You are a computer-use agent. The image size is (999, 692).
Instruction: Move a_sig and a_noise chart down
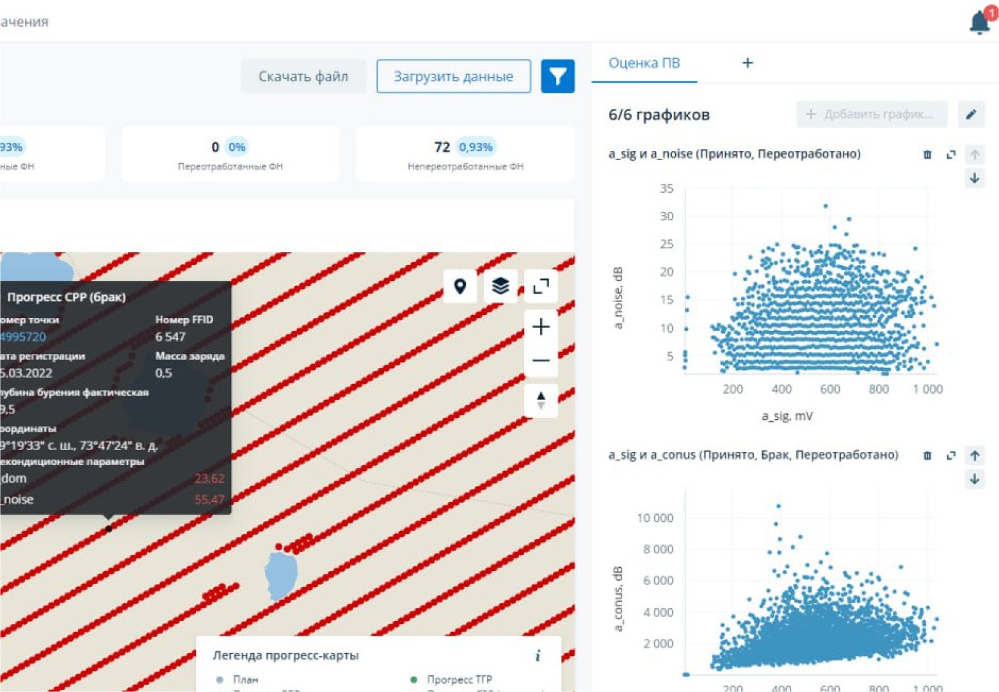click(974, 178)
